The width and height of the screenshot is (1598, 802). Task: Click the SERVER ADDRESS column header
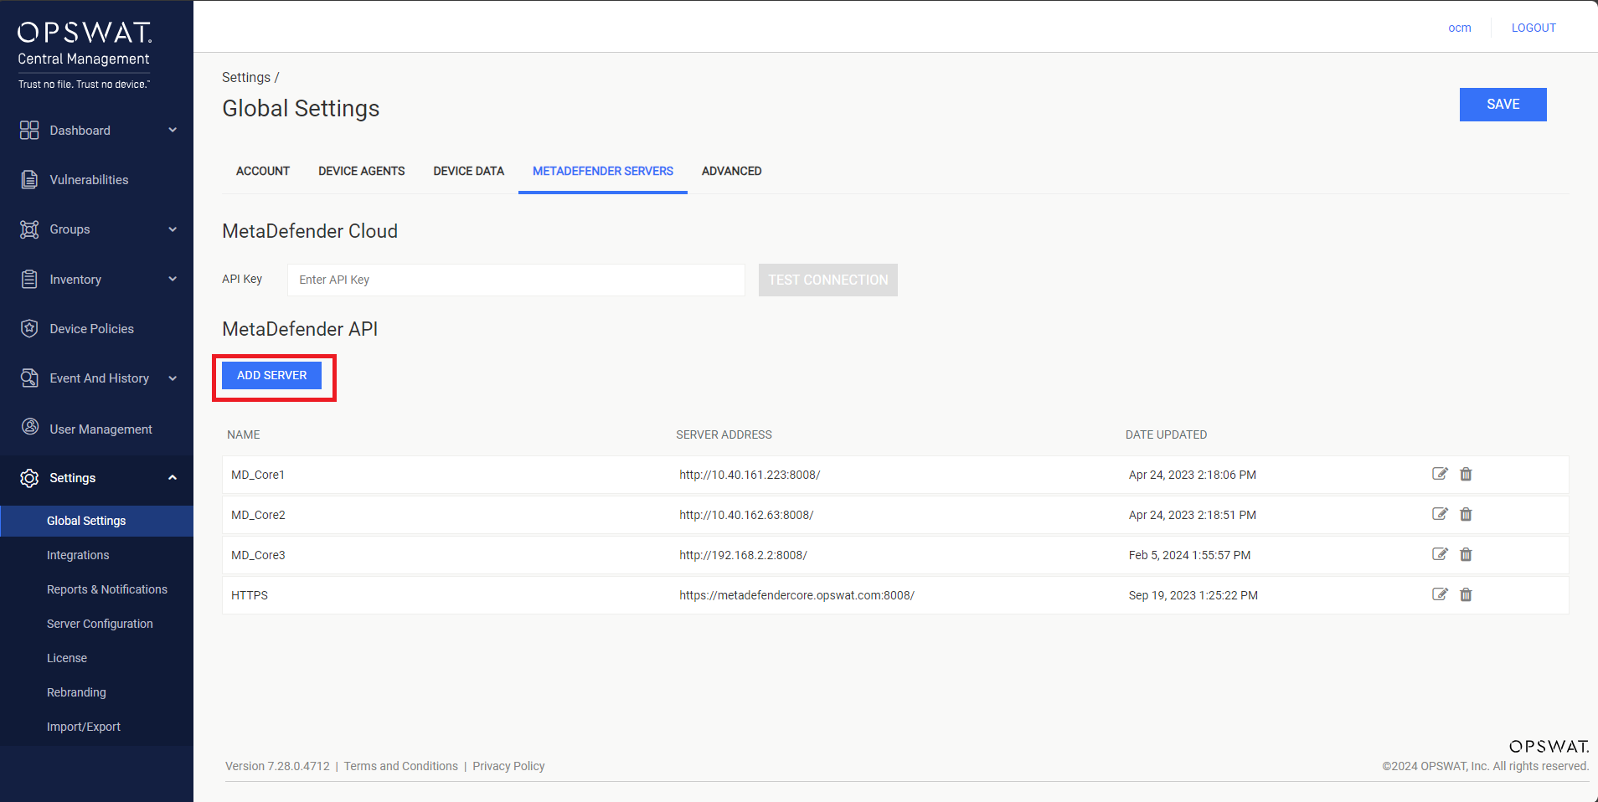(x=724, y=434)
